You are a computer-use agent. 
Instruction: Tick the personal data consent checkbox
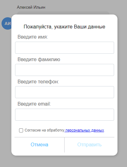pyautogui.click(x=21, y=130)
